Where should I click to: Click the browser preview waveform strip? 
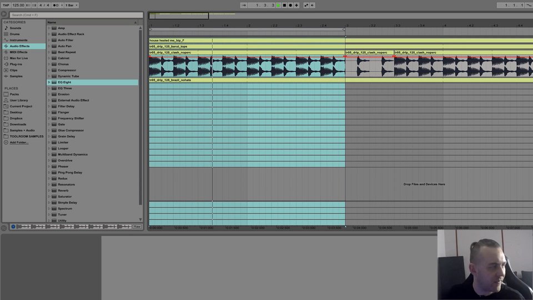coord(74,227)
